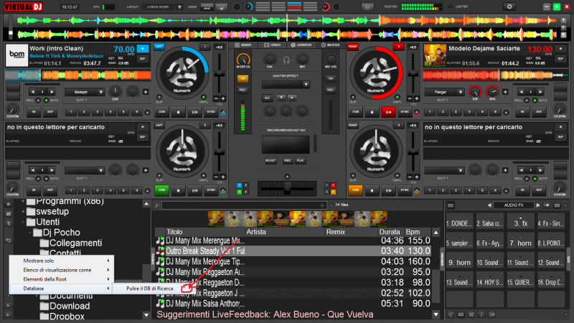Image resolution: width=574 pixels, height=323 pixels.
Task: Toggle microphone ON button
Action: (x=331, y=78)
